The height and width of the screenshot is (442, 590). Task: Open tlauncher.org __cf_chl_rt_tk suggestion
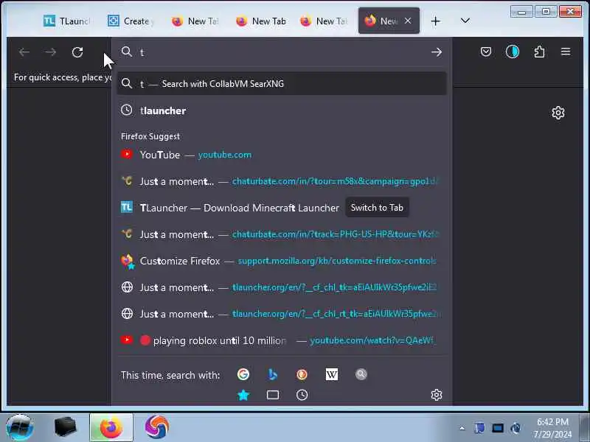tap(282, 314)
